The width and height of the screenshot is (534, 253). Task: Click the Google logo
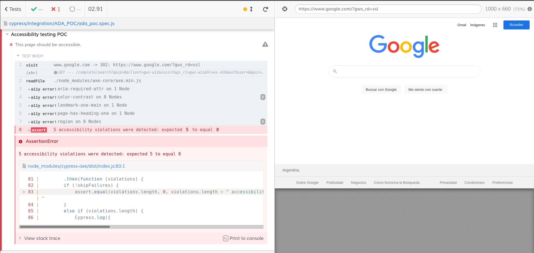click(x=404, y=46)
